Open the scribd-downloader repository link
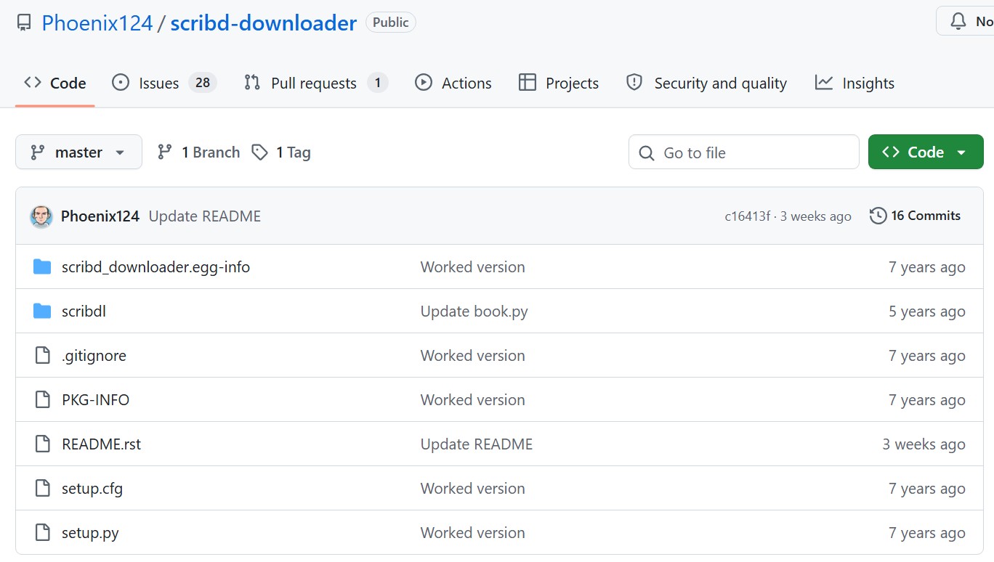Viewport: 994px width, 562px height. [x=263, y=23]
